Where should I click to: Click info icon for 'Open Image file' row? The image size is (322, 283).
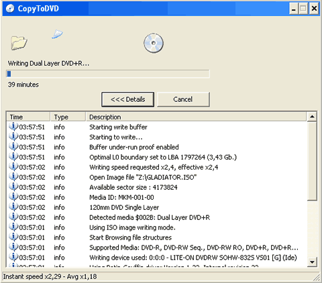click(x=13, y=177)
